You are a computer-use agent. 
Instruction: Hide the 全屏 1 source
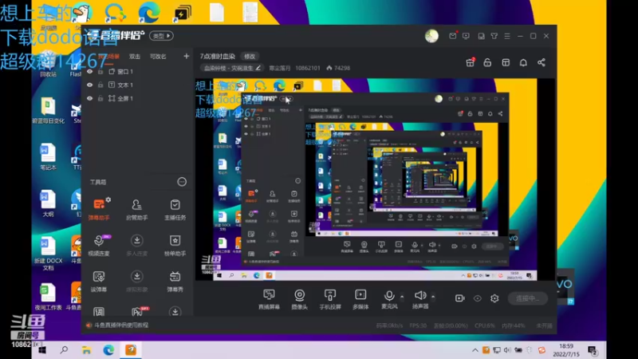click(x=89, y=98)
